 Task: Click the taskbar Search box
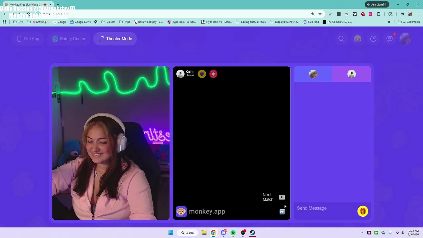(187, 233)
